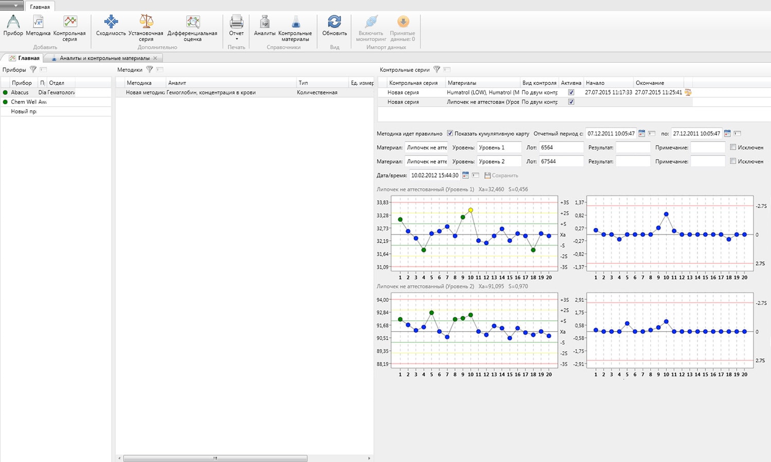Check Исключен for Уровень 2 row
Screen dimensions: 771x462
[733, 161]
